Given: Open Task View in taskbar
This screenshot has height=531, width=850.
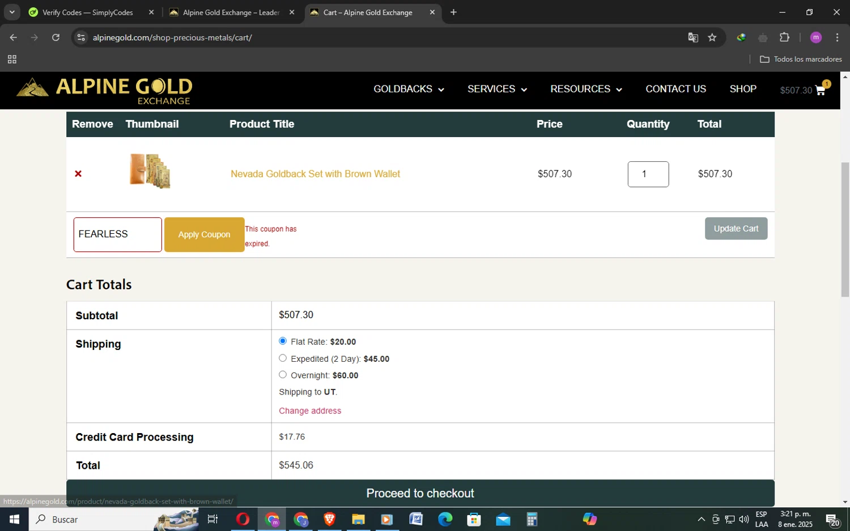Looking at the screenshot, I should pyautogui.click(x=212, y=519).
